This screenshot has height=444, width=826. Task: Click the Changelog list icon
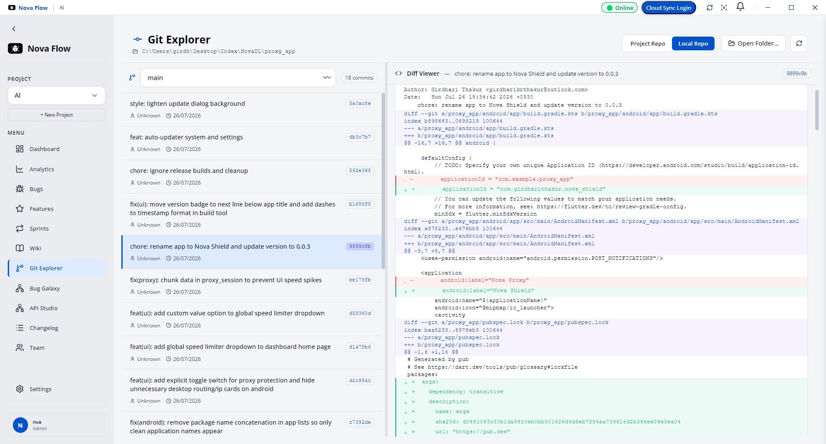[20, 328]
